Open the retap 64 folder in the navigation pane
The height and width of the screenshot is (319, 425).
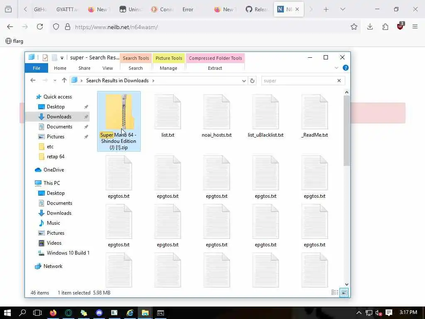click(x=55, y=157)
